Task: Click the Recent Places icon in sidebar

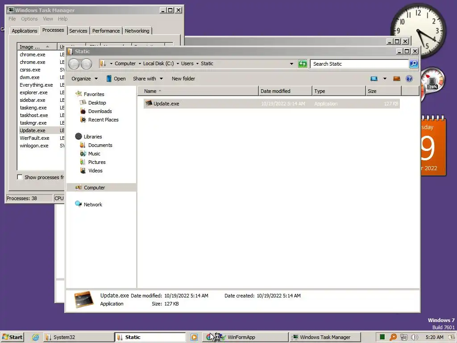Action: pos(83,120)
